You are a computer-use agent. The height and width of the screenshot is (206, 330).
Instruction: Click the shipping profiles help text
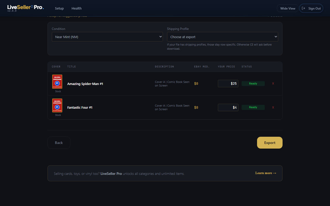click(x=219, y=47)
